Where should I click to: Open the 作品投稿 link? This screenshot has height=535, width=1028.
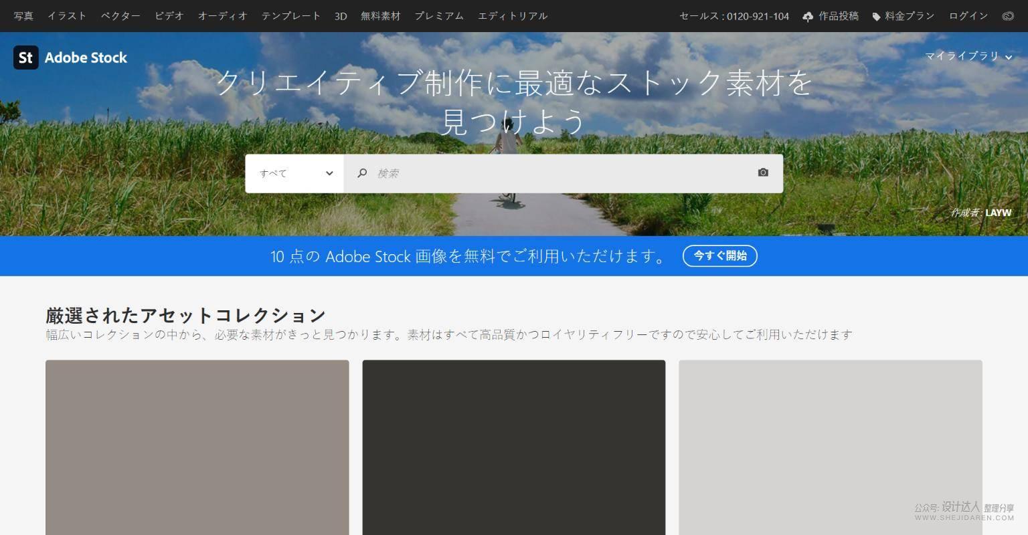[x=839, y=16]
